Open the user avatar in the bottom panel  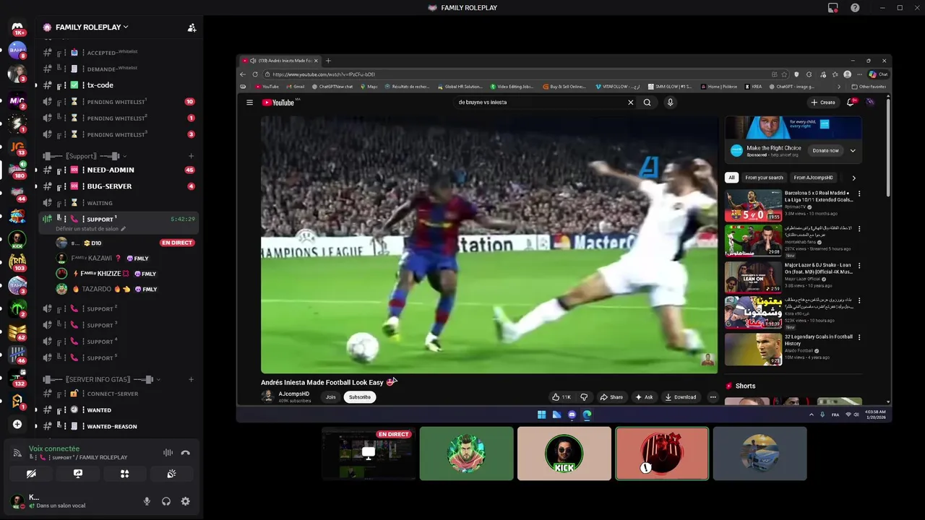(x=17, y=500)
